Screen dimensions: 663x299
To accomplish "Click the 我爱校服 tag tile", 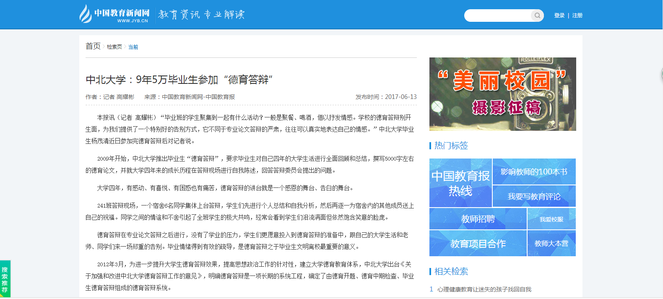I will (551, 219).
